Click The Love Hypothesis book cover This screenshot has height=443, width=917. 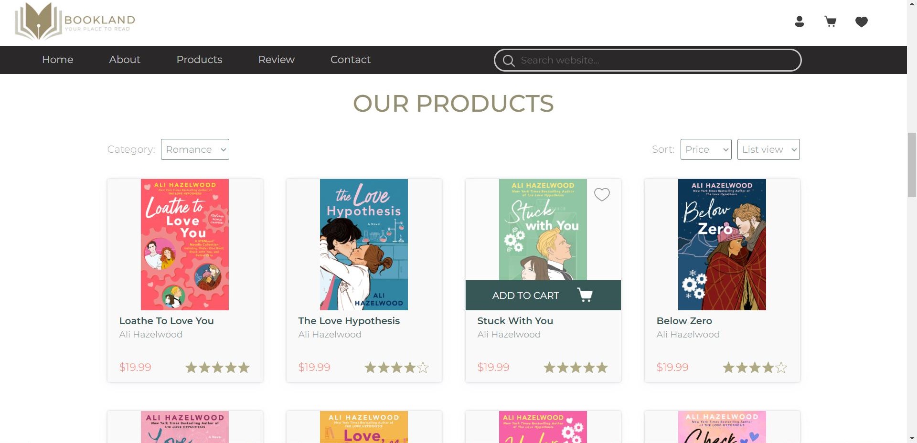pyautogui.click(x=364, y=244)
